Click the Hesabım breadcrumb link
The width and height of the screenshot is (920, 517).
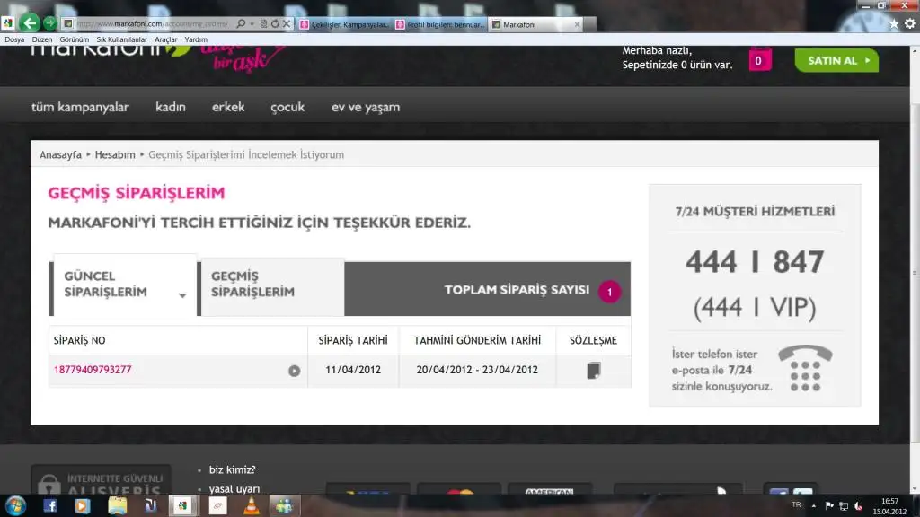tap(115, 154)
